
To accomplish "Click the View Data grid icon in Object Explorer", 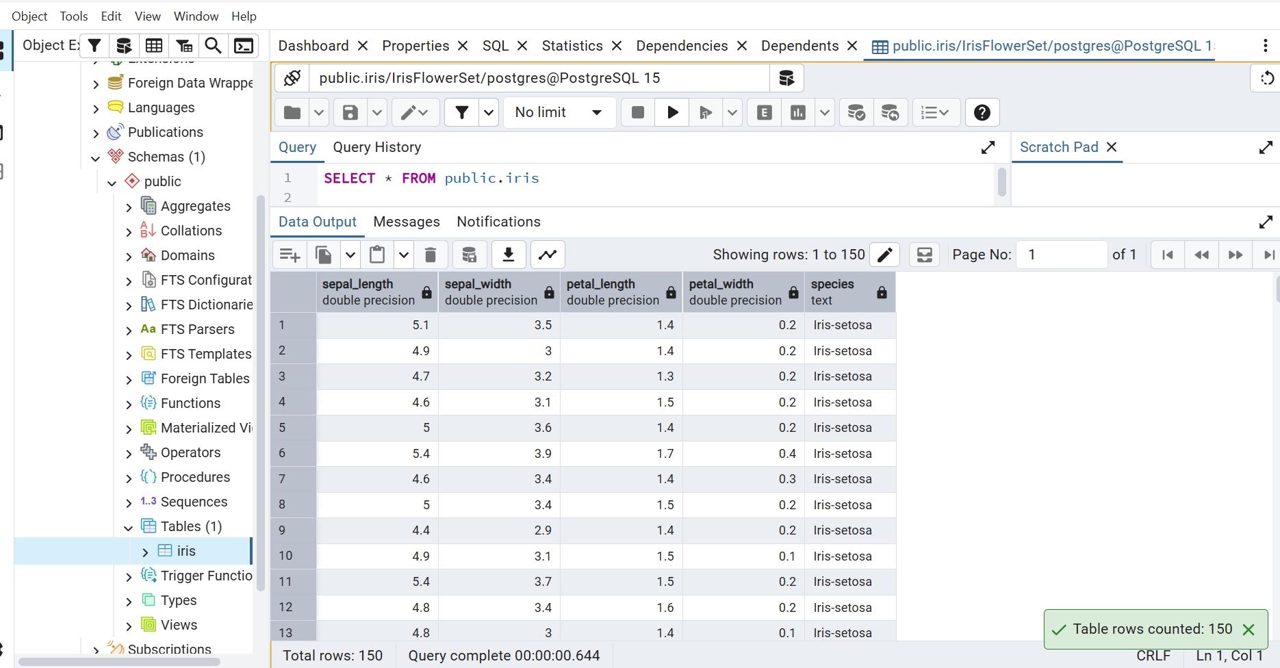I will tap(154, 46).
